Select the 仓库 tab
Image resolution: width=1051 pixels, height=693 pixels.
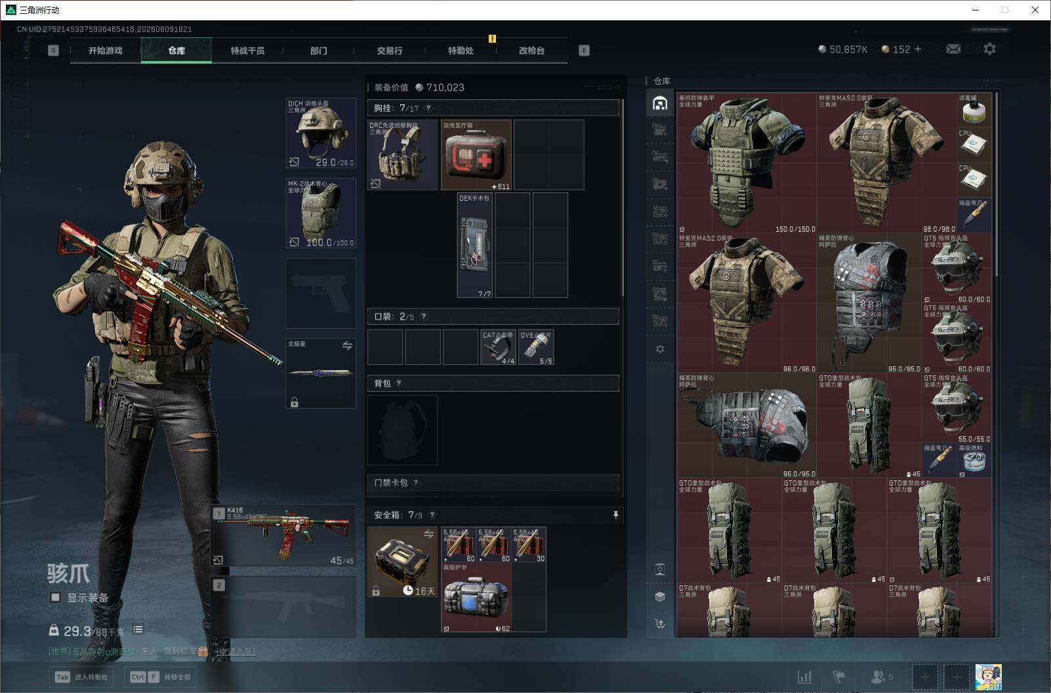[176, 51]
